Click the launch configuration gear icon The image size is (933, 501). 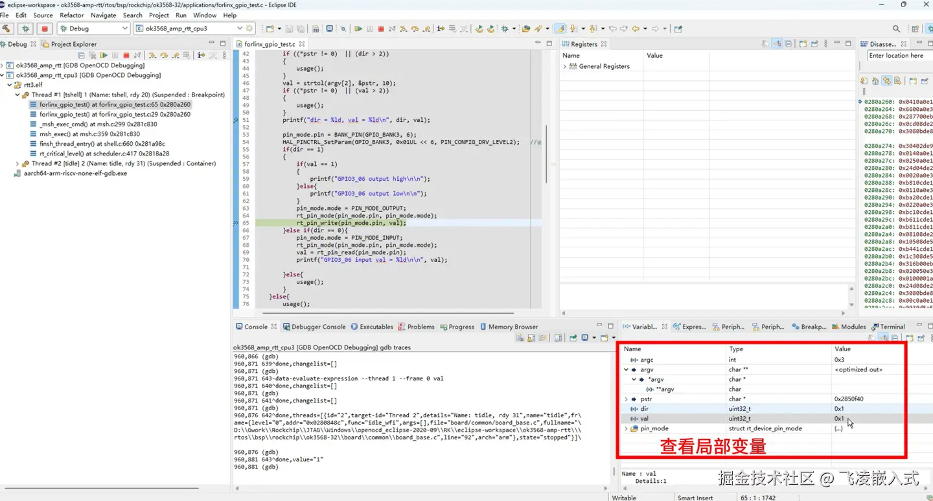(x=250, y=29)
